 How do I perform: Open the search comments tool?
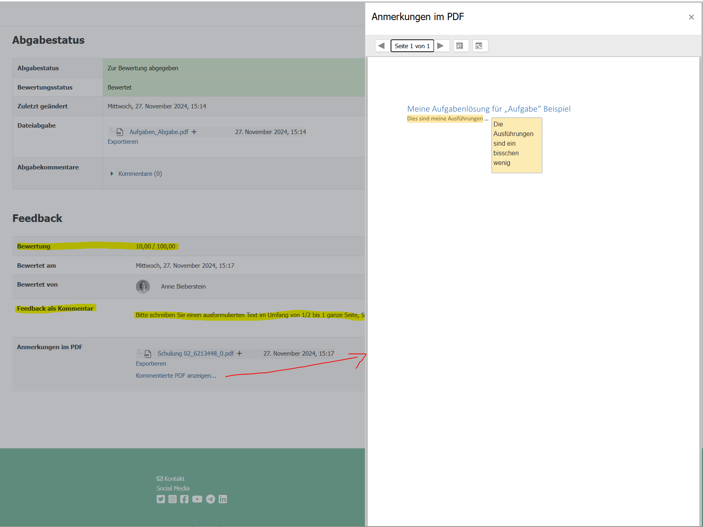coord(460,46)
